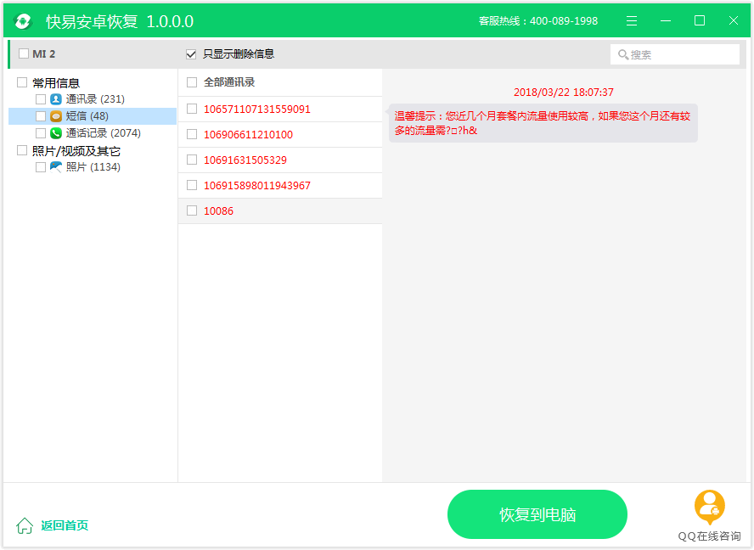Image resolution: width=754 pixels, height=550 pixels.
Task: Click the 客服热线 400-089-1998 text
Action: (x=538, y=21)
